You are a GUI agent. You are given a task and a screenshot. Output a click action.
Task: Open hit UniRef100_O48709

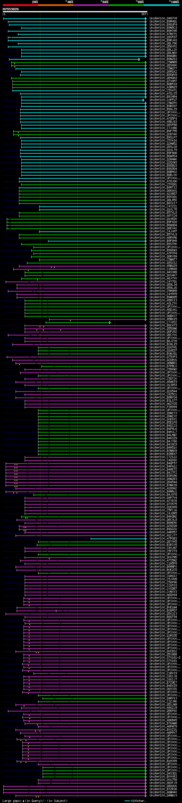tap(163, 19)
